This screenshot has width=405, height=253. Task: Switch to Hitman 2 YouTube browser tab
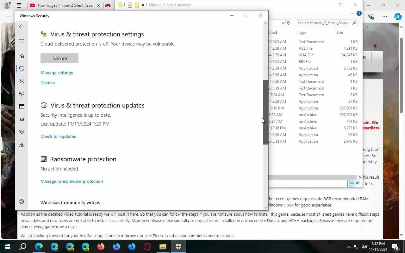65,5
